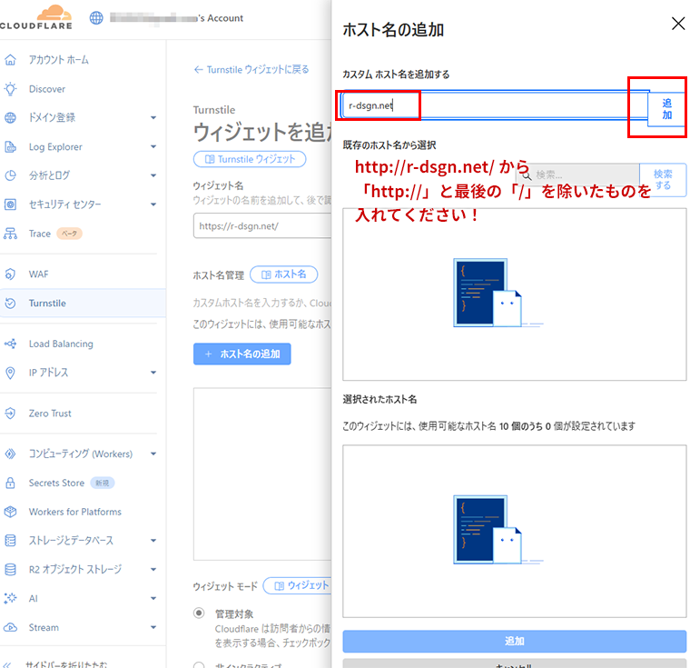Click the 検索する button
690x668 pixels.
(662, 179)
